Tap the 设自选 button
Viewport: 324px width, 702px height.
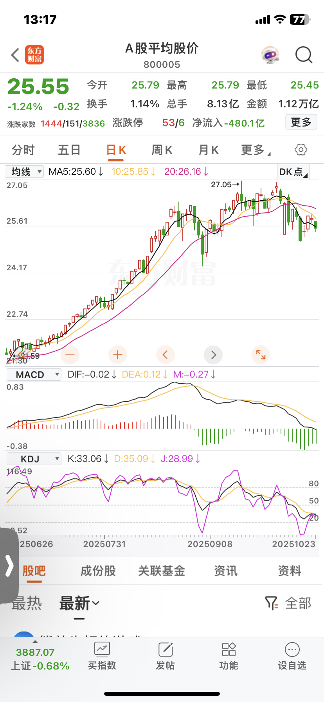click(292, 656)
